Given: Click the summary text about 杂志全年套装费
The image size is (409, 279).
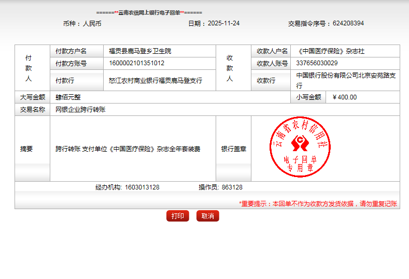Looking at the screenshot, I should pyautogui.click(x=128, y=149).
